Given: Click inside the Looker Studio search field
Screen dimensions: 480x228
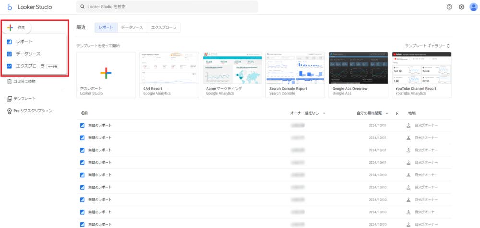Looking at the screenshot, I should 167,7.
